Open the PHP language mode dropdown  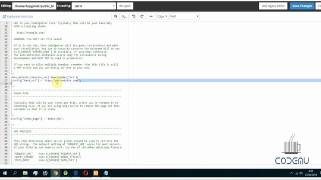(184, 16)
